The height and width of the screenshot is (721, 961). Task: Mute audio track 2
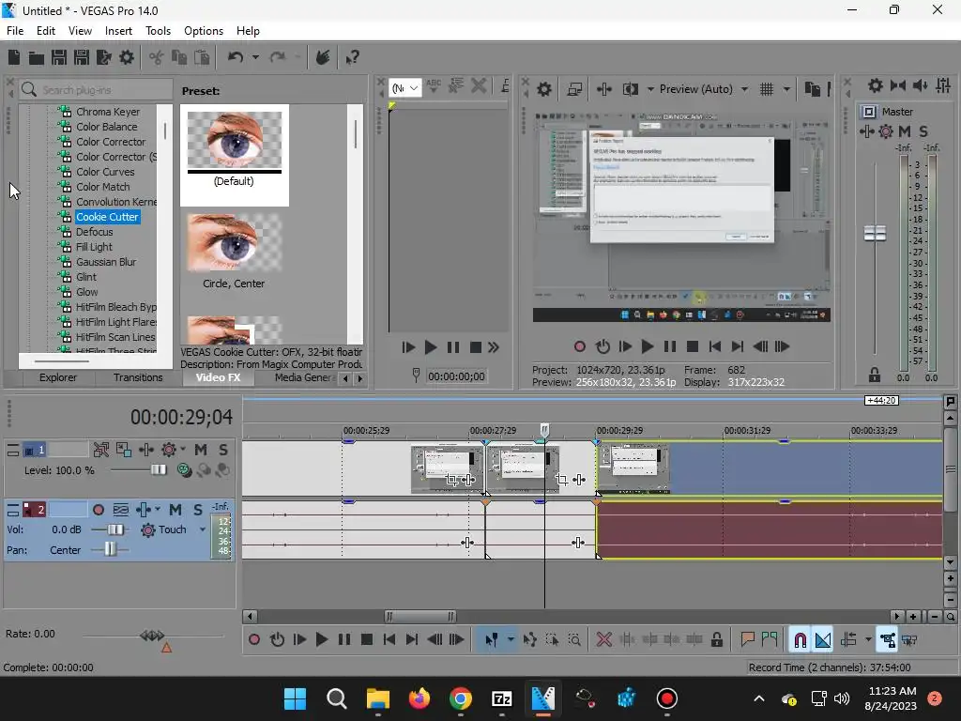click(175, 510)
